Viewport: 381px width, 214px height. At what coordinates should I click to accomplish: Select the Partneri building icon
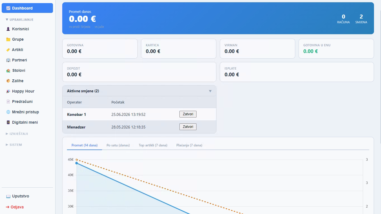click(x=8, y=60)
